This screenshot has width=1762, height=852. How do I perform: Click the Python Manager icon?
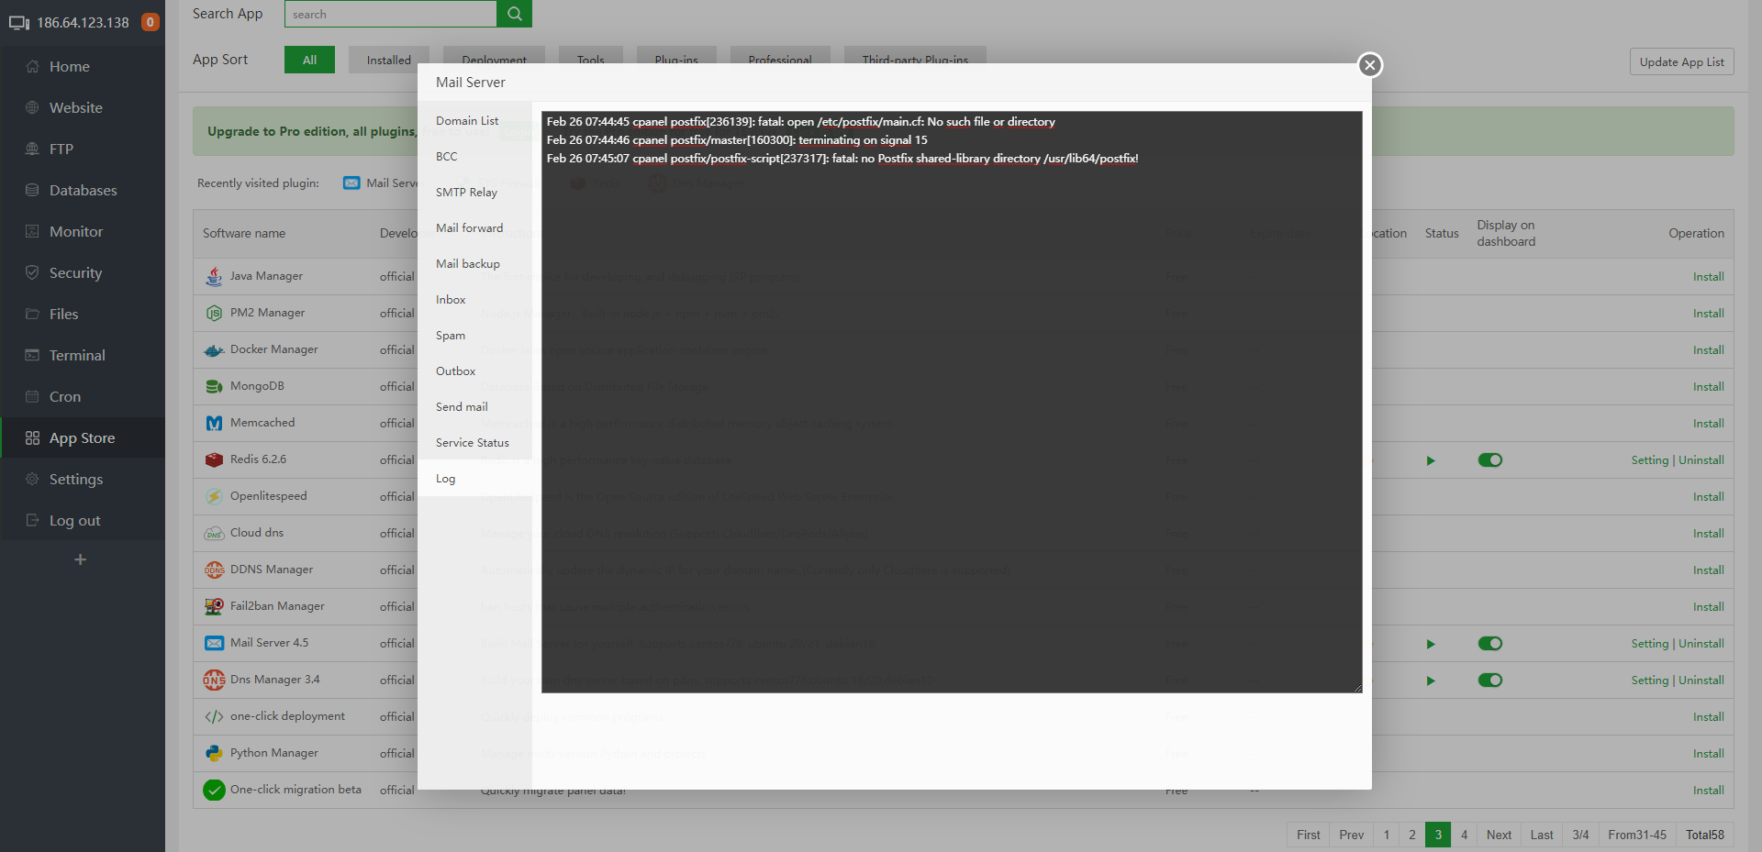click(x=214, y=753)
